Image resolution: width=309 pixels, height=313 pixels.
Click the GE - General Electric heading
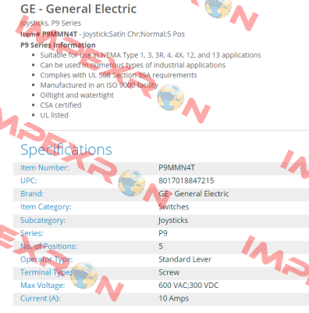pos(78,9)
